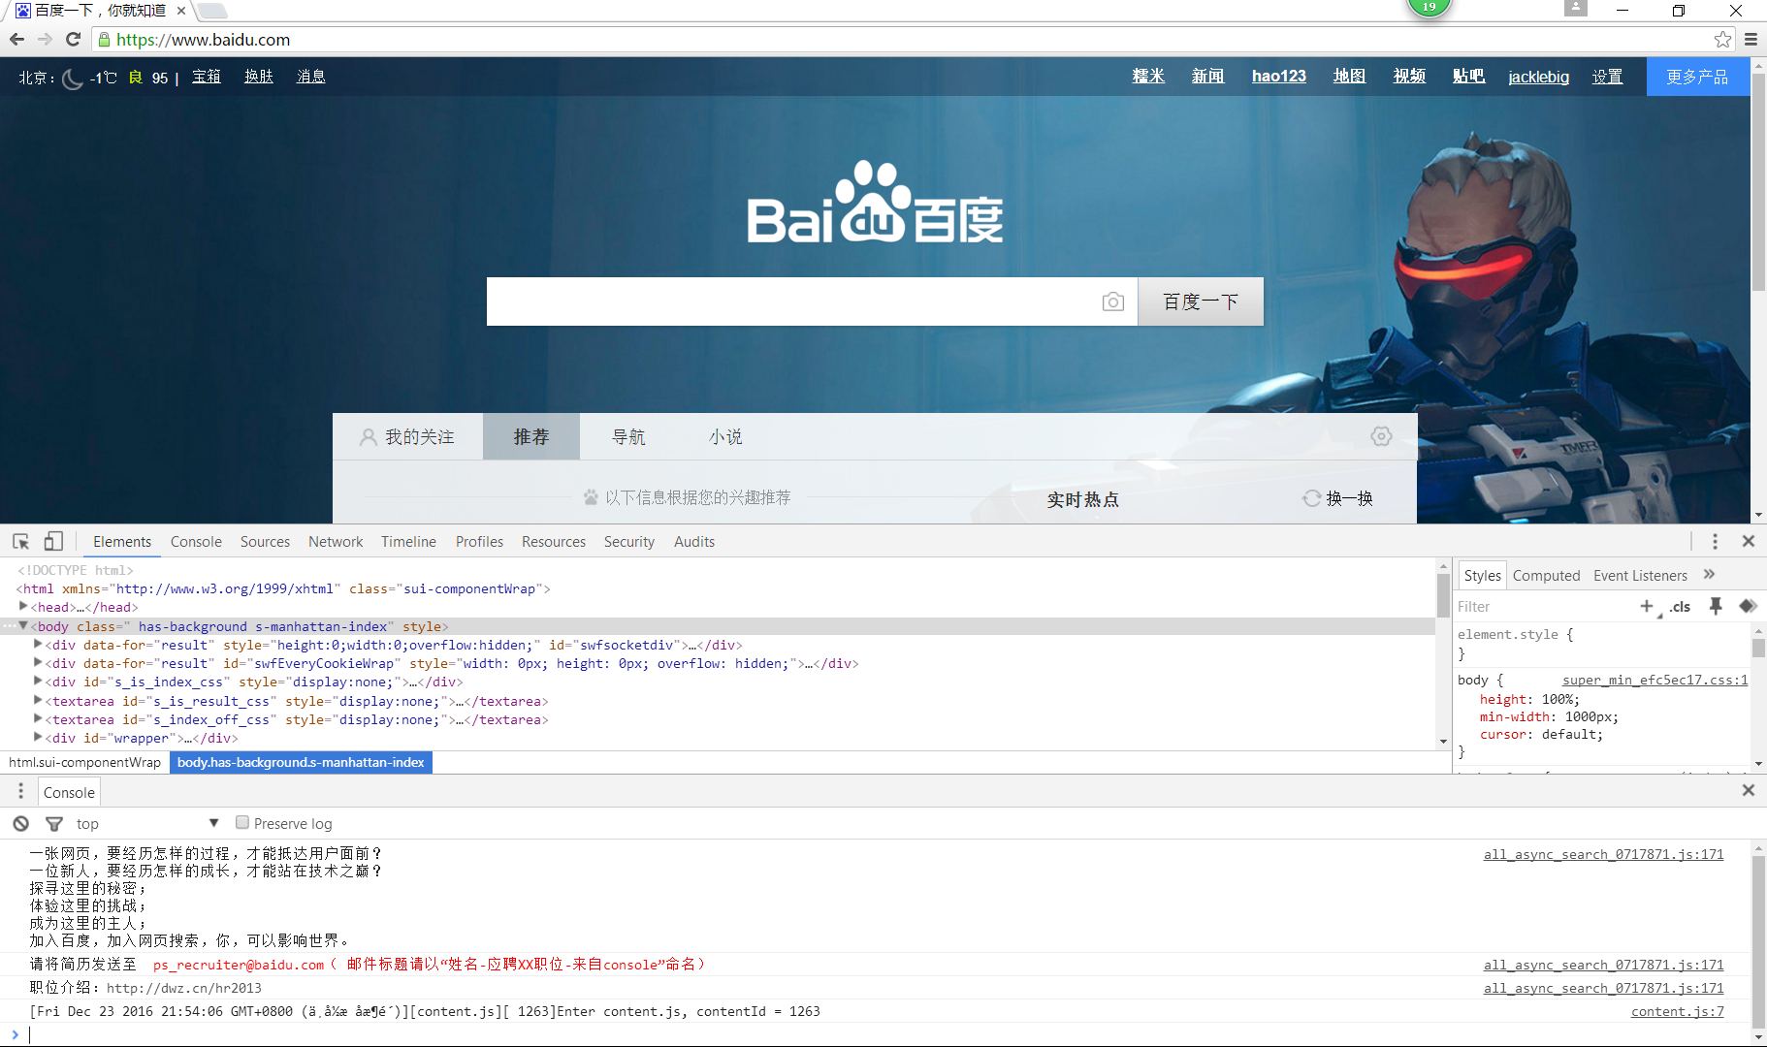The image size is (1767, 1047).
Task: Click the 更多产品 button
Action: [1697, 77]
